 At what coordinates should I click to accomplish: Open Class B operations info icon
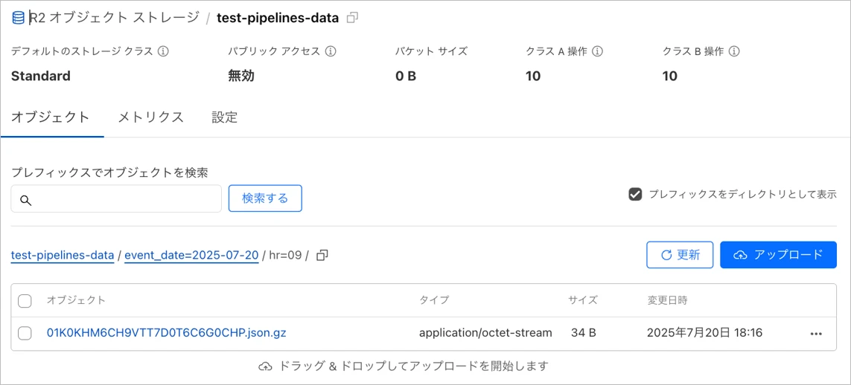pyautogui.click(x=734, y=51)
